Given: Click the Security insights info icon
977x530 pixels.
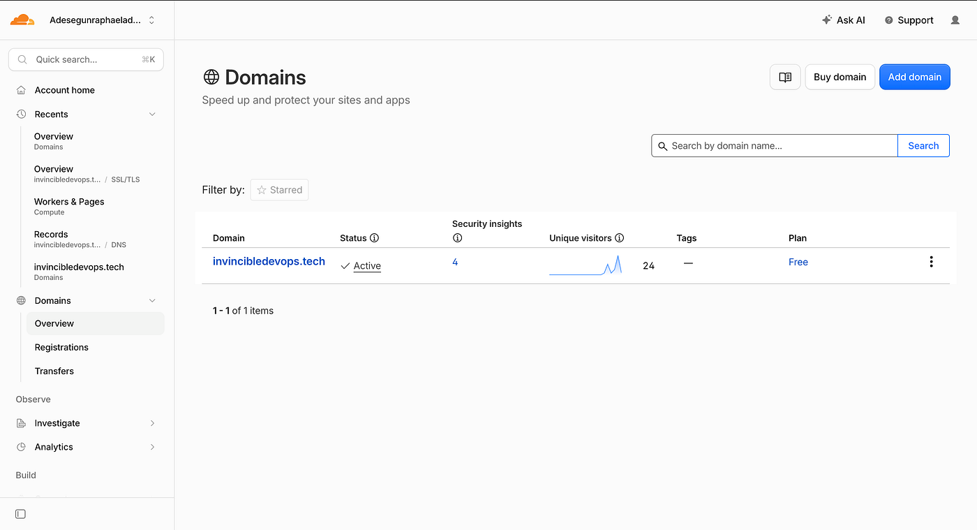Looking at the screenshot, I should coord(458,238).
